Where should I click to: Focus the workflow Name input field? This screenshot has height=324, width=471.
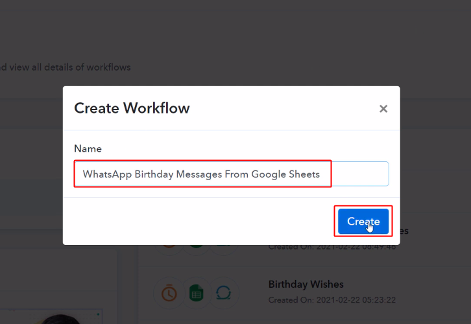click(232, 174)
